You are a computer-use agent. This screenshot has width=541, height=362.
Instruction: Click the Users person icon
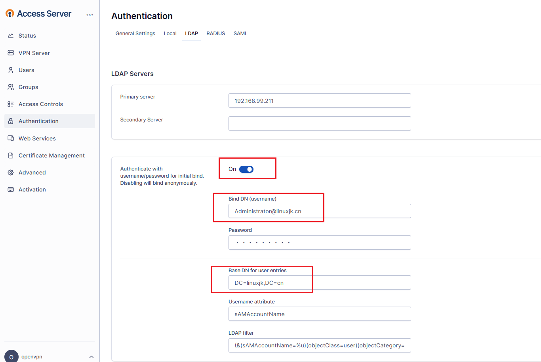[11, 70]
